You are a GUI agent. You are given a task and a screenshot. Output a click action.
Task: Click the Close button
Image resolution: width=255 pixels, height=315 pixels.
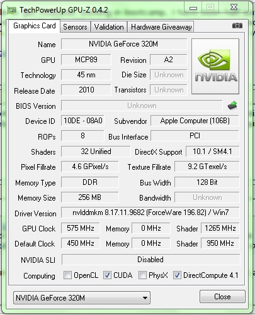click(x=222, y=297)
